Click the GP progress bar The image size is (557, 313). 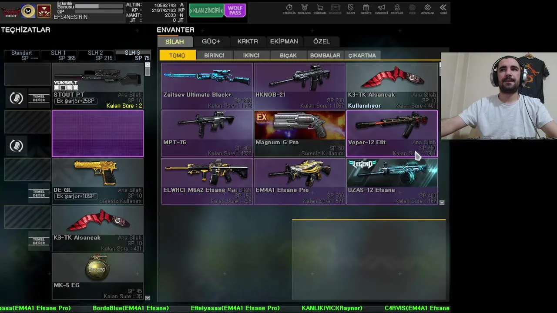100,12
